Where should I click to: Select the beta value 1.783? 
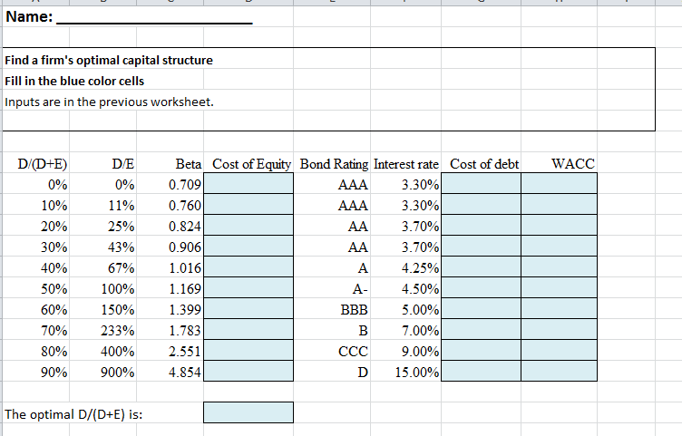click(185, 330)
